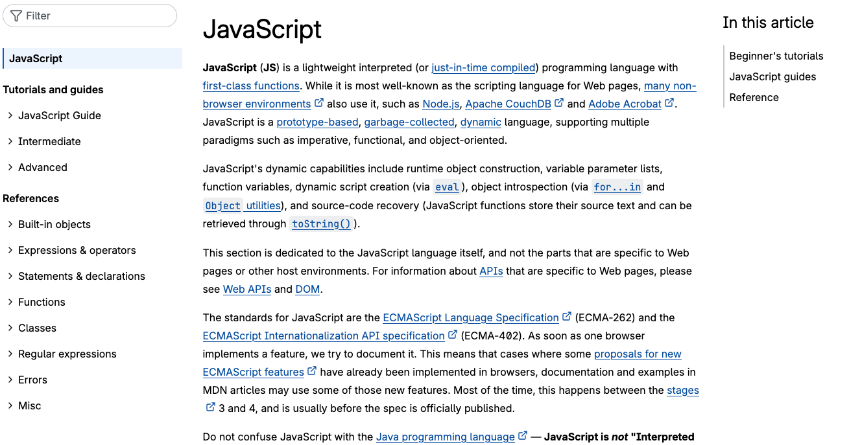
Task: Open the first-class functions link
Action: tap(251, 86)
